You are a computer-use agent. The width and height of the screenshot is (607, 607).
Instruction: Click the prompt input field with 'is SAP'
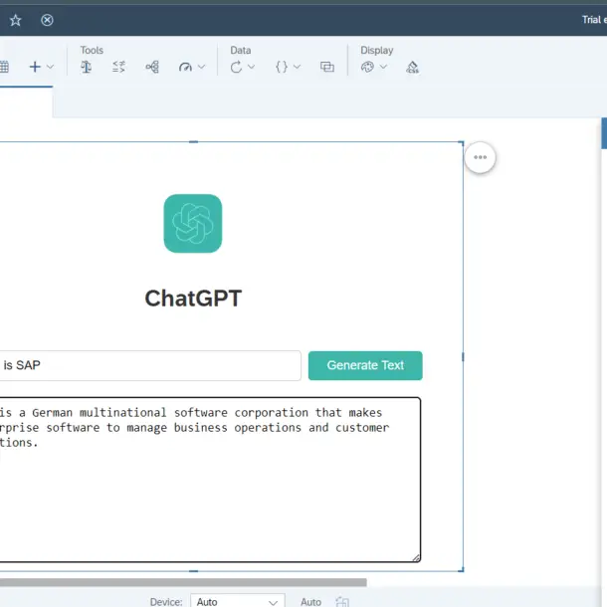[x=150, y=365]
